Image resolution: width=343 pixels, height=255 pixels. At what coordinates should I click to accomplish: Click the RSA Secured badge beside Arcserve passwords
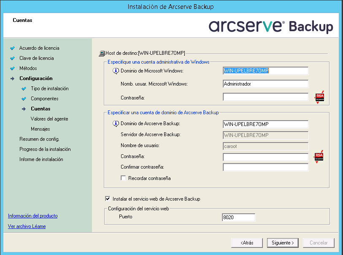pyautogui.click(x=319, y=156)
